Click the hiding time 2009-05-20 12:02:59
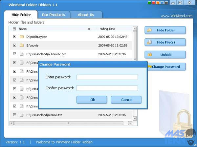 113,46
